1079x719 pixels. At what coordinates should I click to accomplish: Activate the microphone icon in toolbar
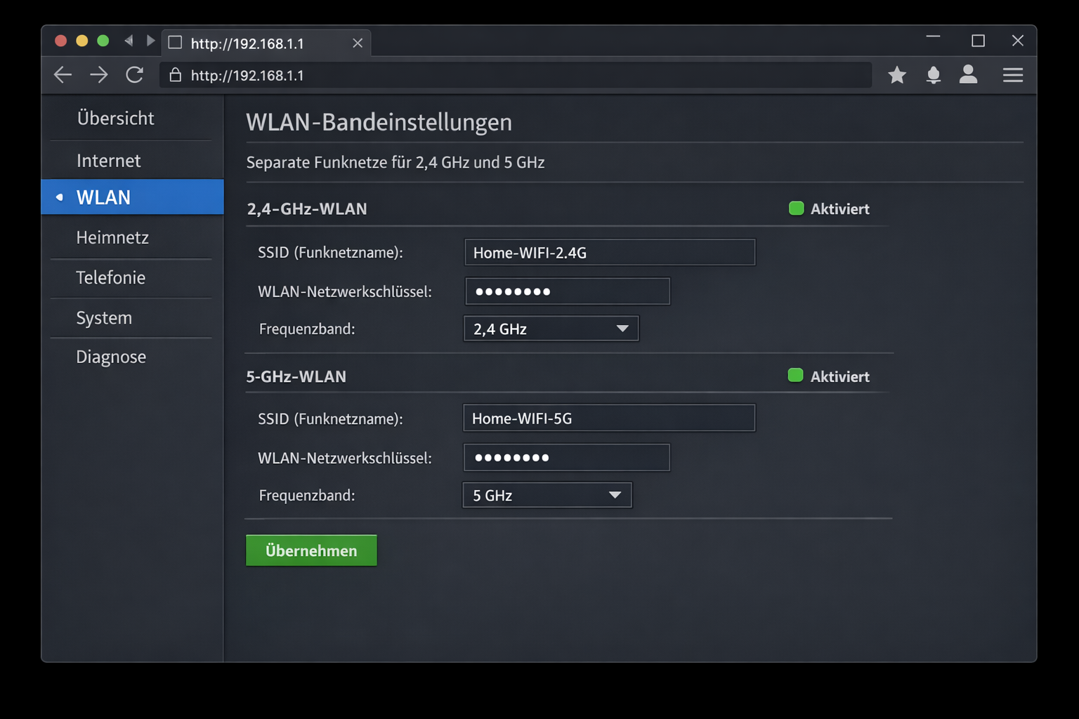pyautogui.click(x=933, y=75)
